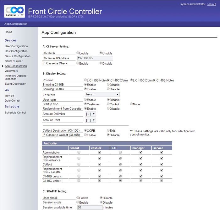Select COFB collect destination

click(x=85, y=130)
